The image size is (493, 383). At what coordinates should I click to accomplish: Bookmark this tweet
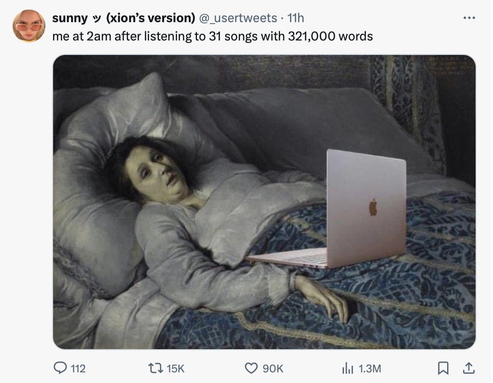[443, 368]
